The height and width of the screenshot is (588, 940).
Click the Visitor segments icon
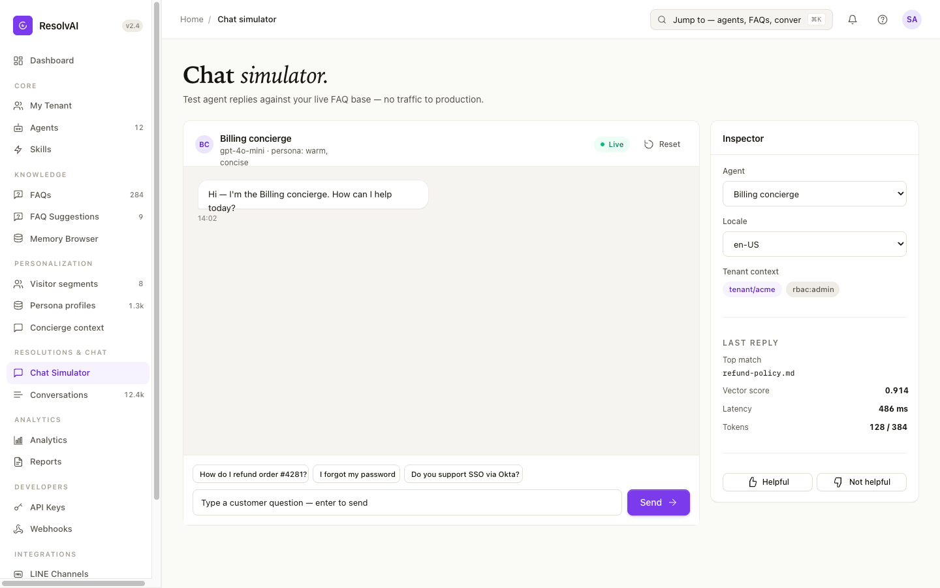click(x=18, y=284)
